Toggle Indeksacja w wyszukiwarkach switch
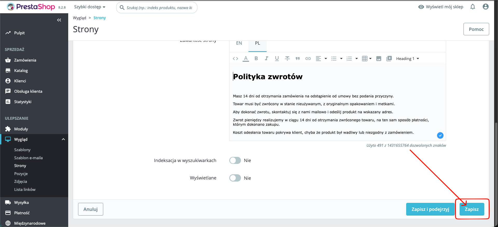Screen dimensions: 498x227 [235, 161]
